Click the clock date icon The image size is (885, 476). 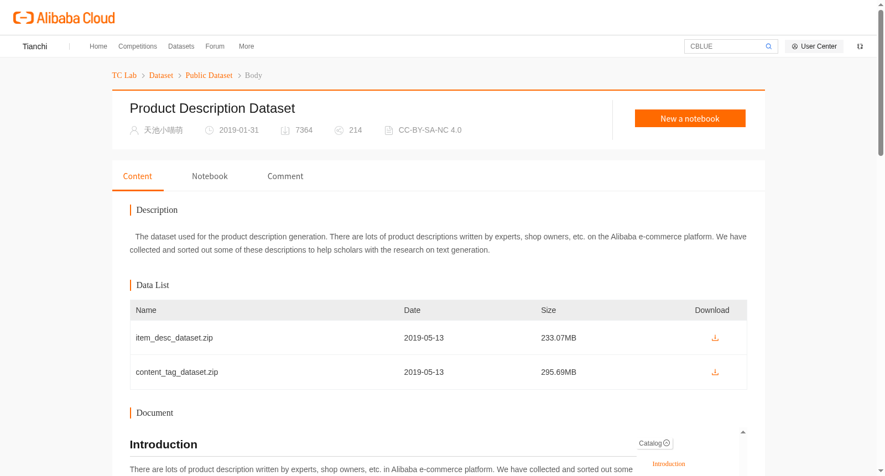point(210,130)
